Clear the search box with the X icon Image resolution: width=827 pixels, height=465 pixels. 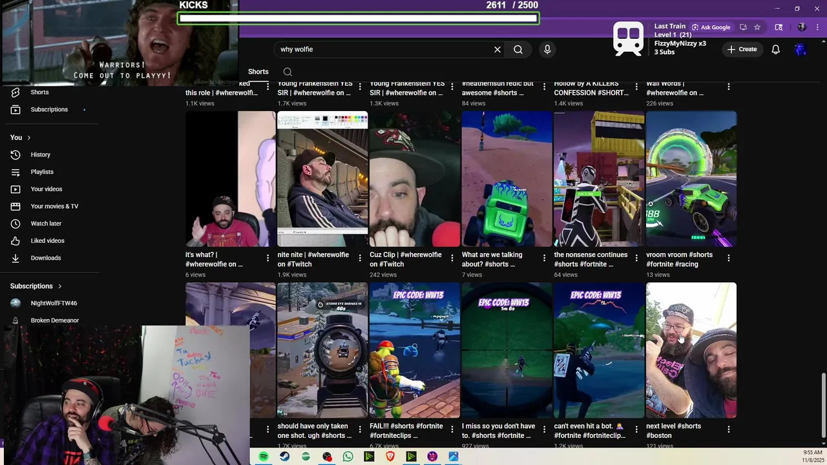497,50
